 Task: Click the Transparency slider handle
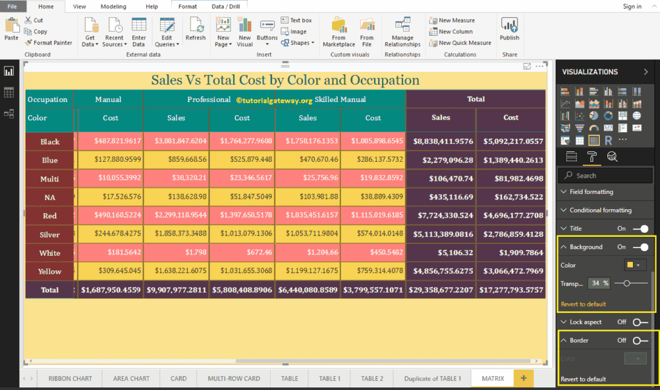pos(626,283)
